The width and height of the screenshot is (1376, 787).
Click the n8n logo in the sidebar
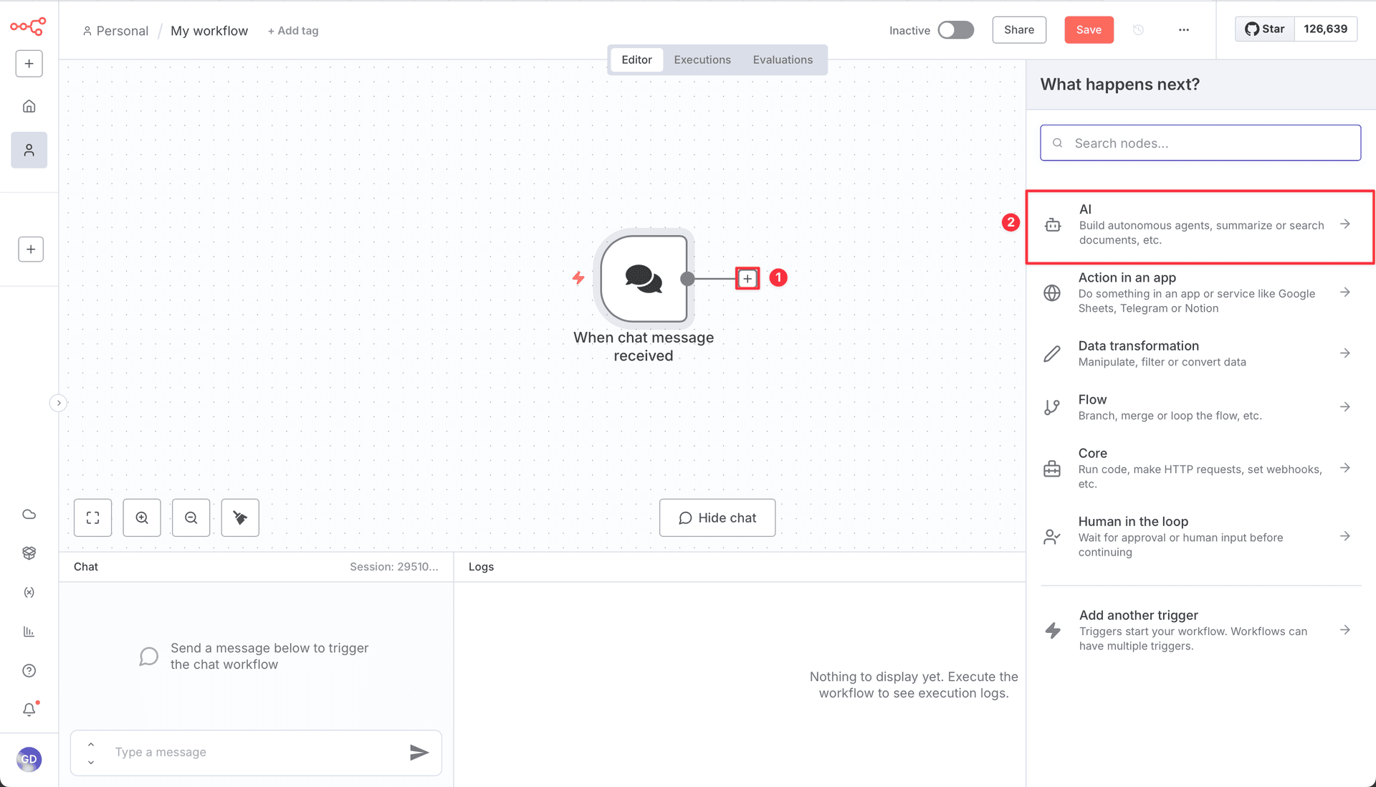click(x=29, y=27)
